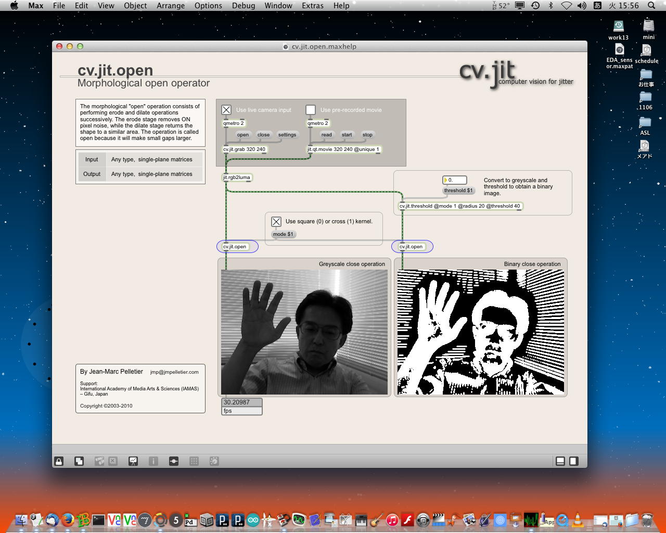Select the ASL folder on desktop
The height and width of the screenshot is (533, 666).
[x=645, y=126]
